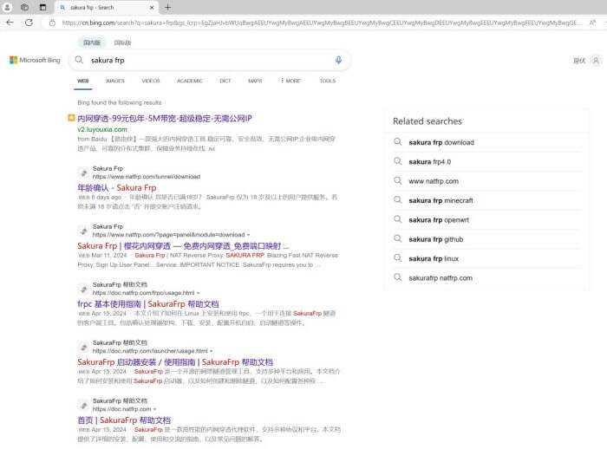This screenshot has height=449, width=607.
Task: Search related 'sakura frp linux'
Action: [x=434, y=258]
